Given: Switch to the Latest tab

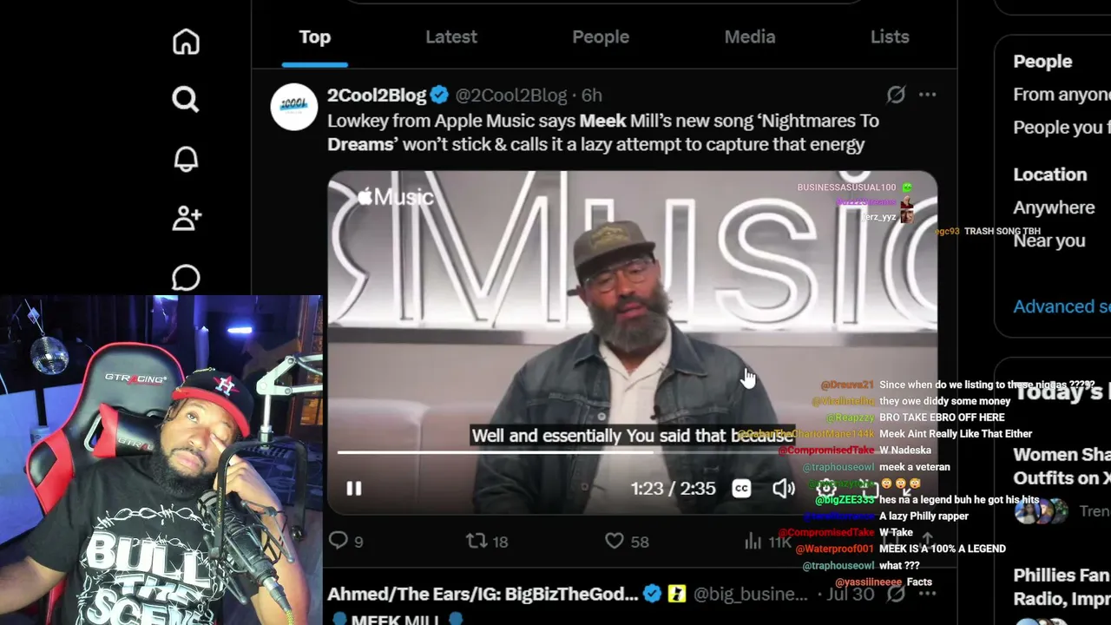Looking at the screenshot, I should coord(451,36).
